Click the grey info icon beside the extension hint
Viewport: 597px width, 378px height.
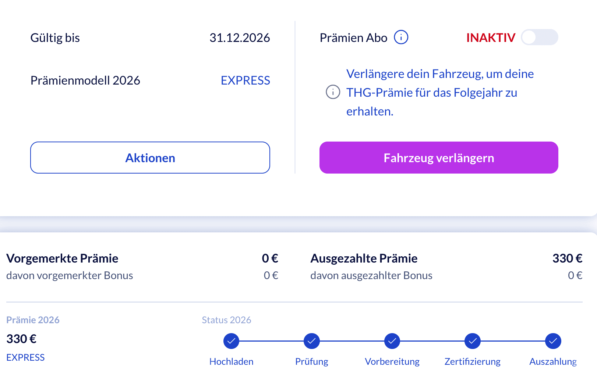tap(333, 92)
